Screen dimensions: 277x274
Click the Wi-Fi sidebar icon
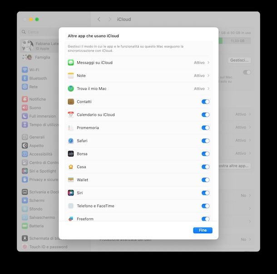pos(25,70)
